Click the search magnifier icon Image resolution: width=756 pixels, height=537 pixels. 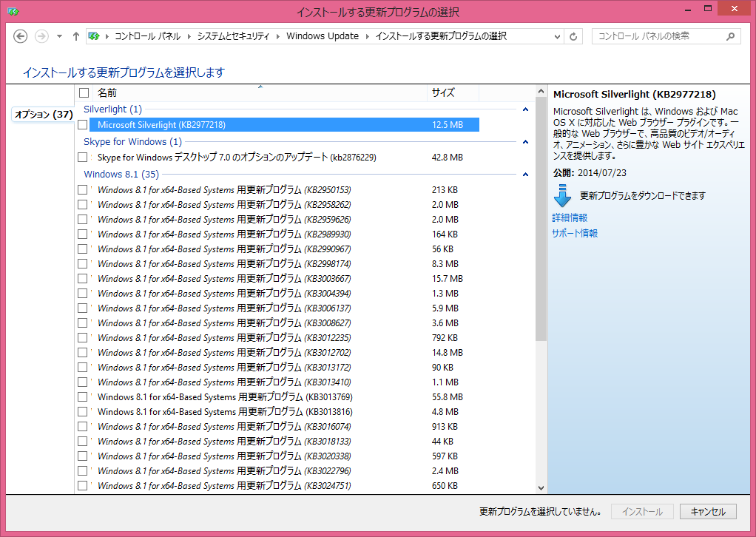(730, 36)
